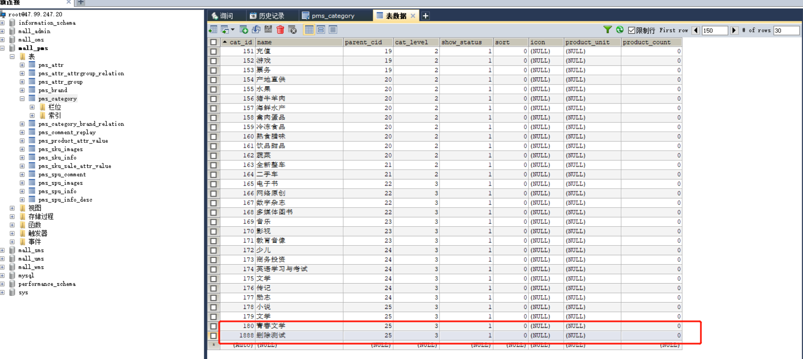The width and height of the screenshot is (803, 359).
Task: Click the First row input field showing 150
Action: tap(715, 30)
